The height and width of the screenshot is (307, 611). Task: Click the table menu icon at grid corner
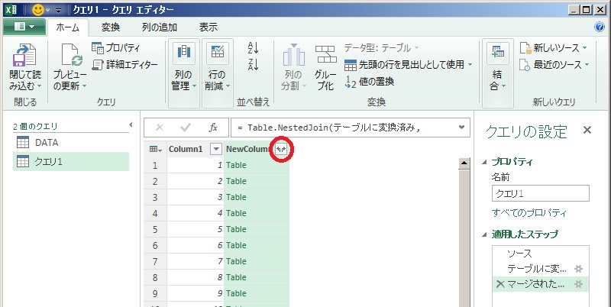tap(155, 149)
